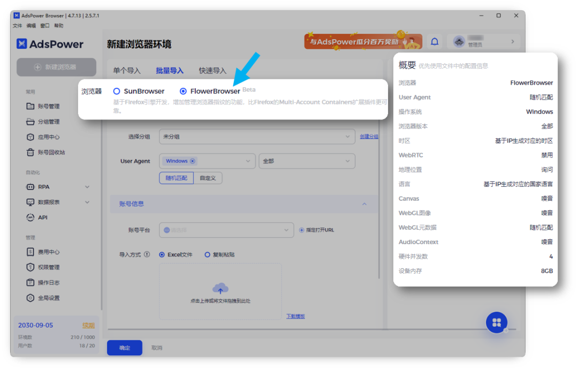
Task: Select the FlowerBrowser radio option
Action: pos(183,91)
